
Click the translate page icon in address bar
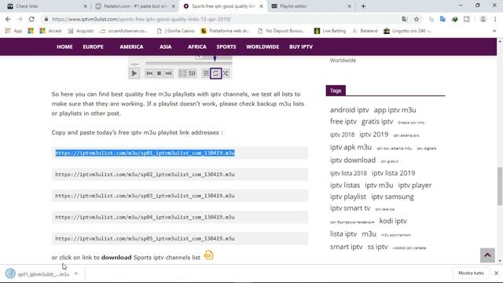click(x=405, y=19)
